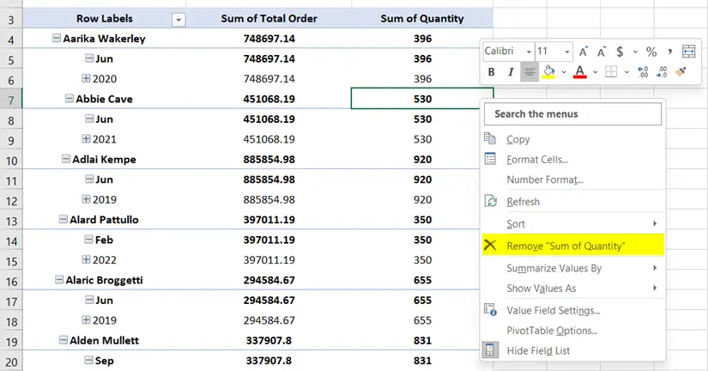
Task: Click the Format Cells icon
Action: (490, 159)
